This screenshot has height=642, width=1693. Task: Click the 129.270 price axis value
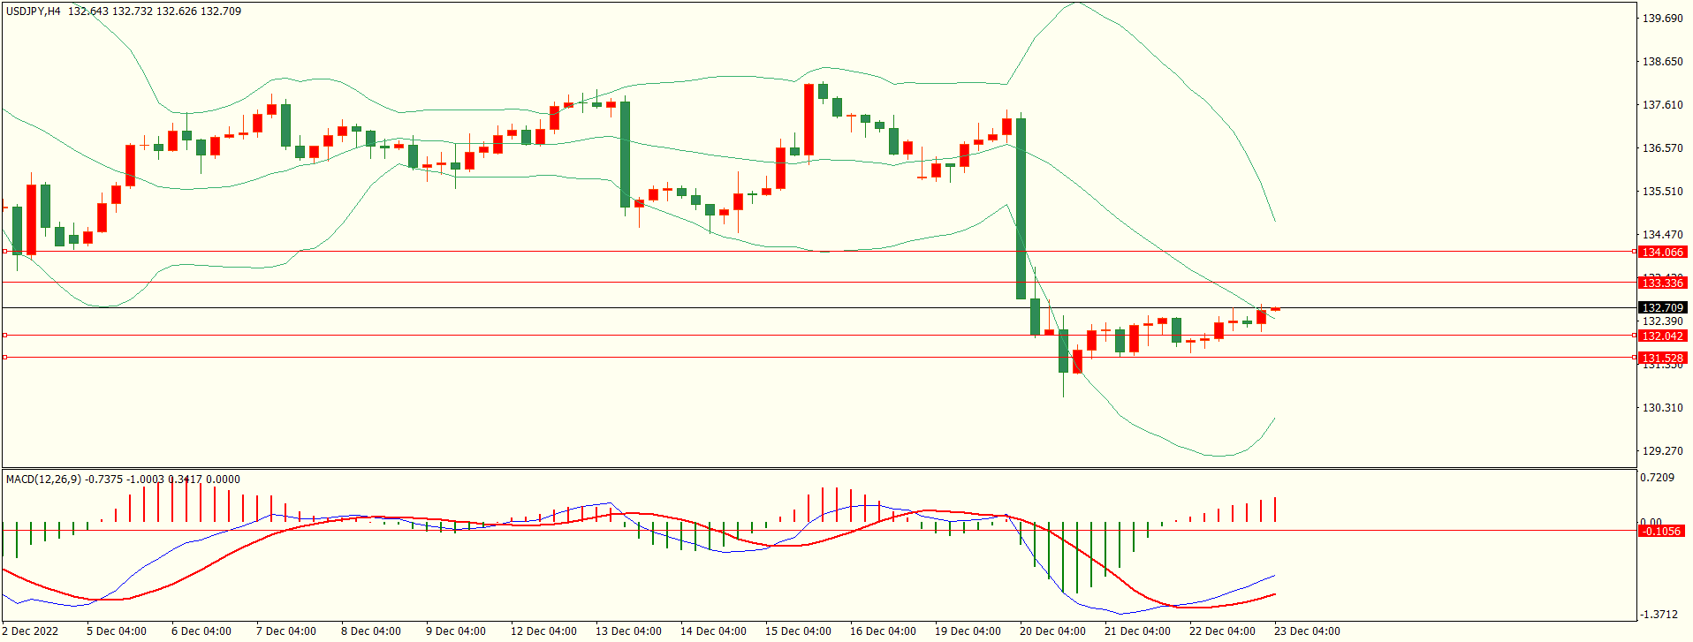(1662, 451)
